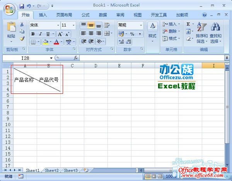Switch to the 插入 tab
Image resolution: width=232 pixels, height=181 pixels.
(43, 15)
